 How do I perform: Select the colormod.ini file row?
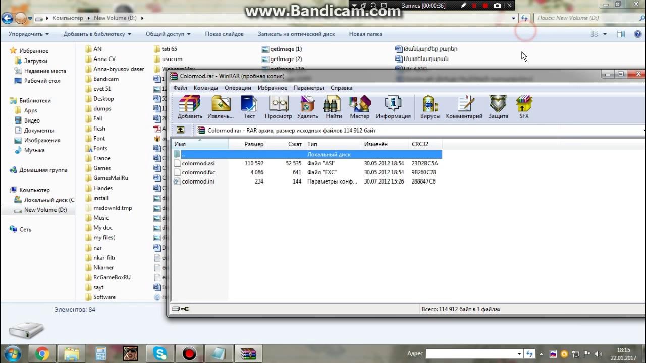tap(307, 181)
